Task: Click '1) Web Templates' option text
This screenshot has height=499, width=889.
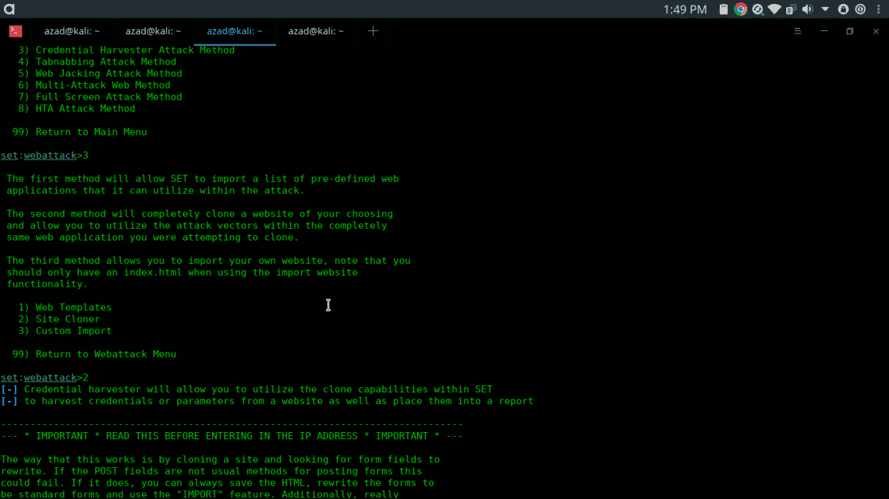Action: pos(65,307)
